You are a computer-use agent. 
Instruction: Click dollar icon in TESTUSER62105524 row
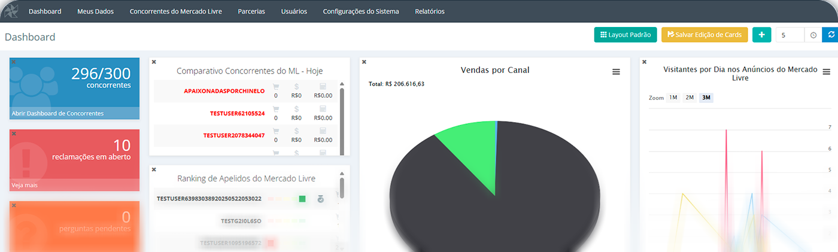coord(296,109)
